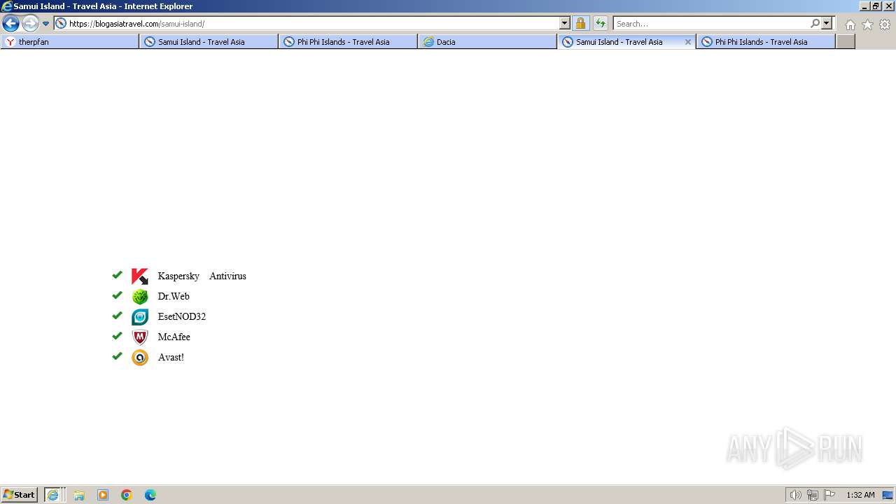Image resolution: width=896 pixels, height=504 pixels.
Task: Switch to the last Phi Phi Islands tab
Action: click(766, 41)
